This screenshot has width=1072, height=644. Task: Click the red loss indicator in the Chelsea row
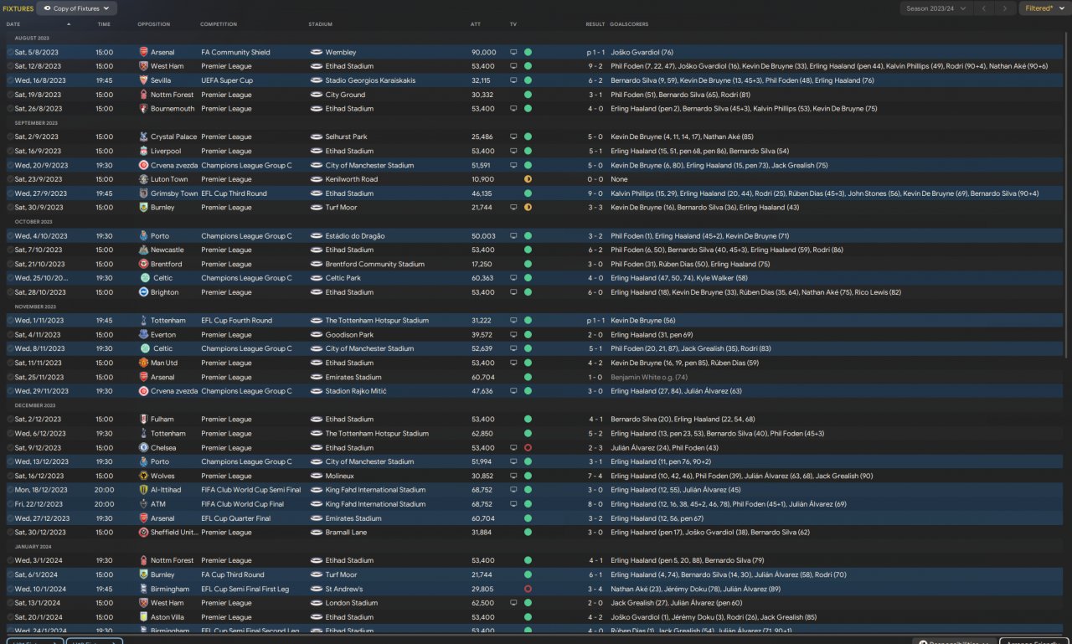pos(528,447)
